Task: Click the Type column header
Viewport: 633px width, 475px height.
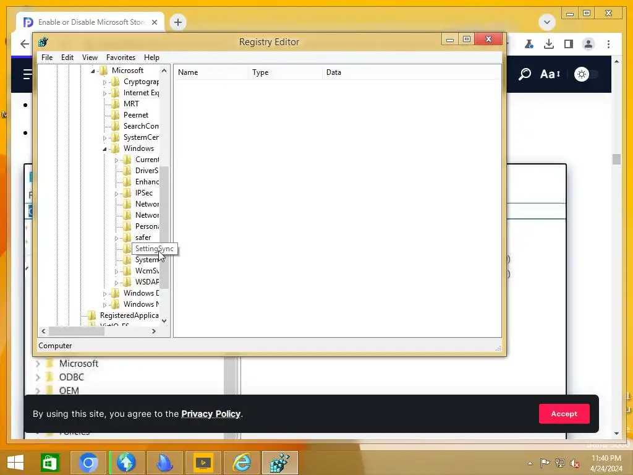Action: [285, 72]
